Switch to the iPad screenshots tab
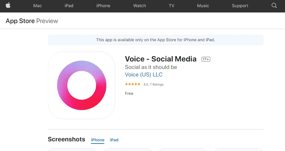 click(114, 140)
